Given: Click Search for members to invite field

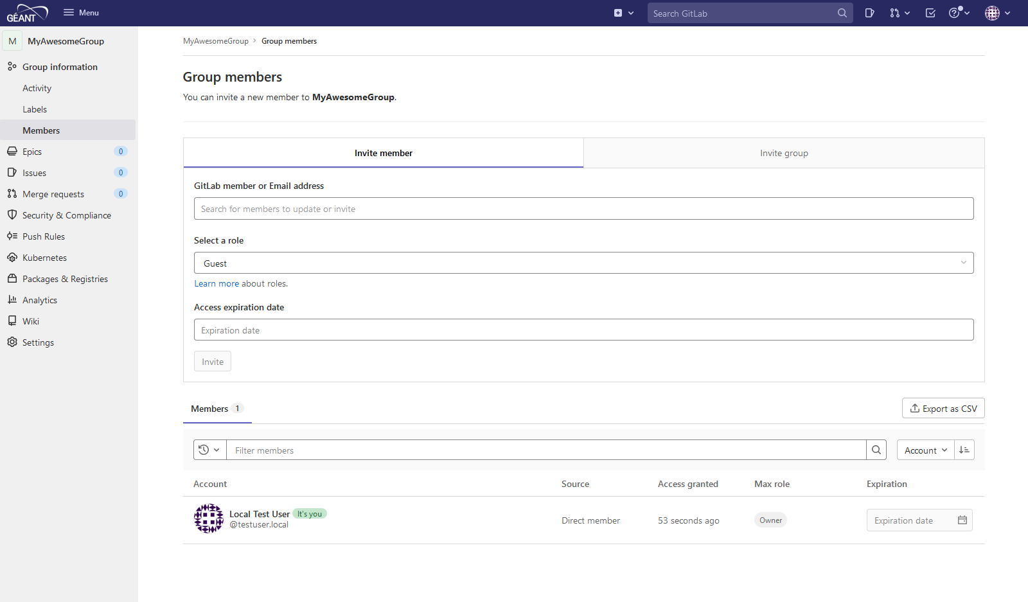Looking at the screenshot, I should coord(583,209).
